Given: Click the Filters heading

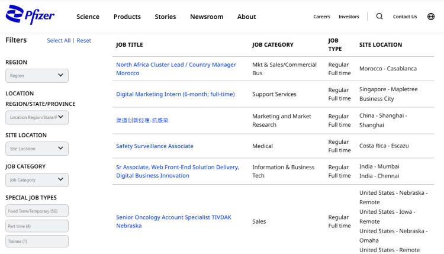Looking at the screenshot, I should click(16, 40).
